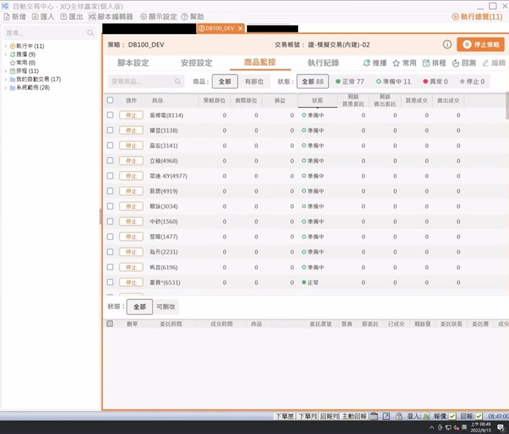Switch to the 執行紀錄 tab
The image size is (509, 434).
(323, 63)
